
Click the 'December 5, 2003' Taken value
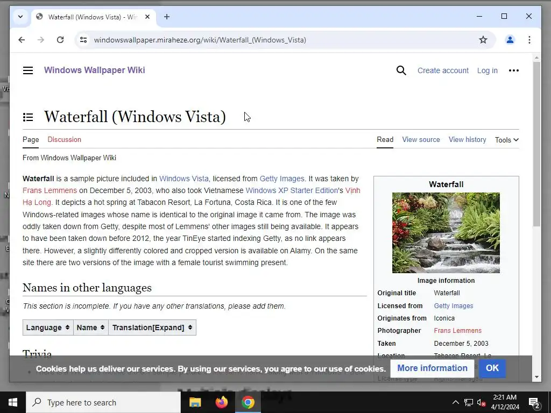coord(461,344)
